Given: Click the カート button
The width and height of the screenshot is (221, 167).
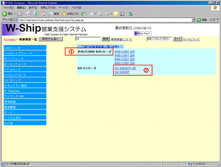Looking at the screenshot, I should 177,39.
